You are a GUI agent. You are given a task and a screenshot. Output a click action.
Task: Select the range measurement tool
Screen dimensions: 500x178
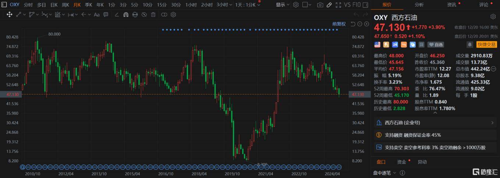[58, 15]
